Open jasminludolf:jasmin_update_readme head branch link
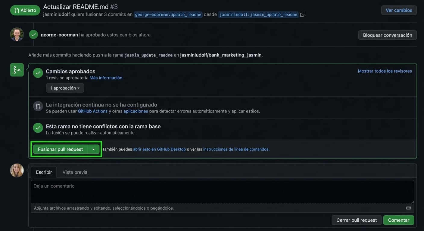Image resolution: width=424 pixels, height=231 pixels. pos(258,14)
